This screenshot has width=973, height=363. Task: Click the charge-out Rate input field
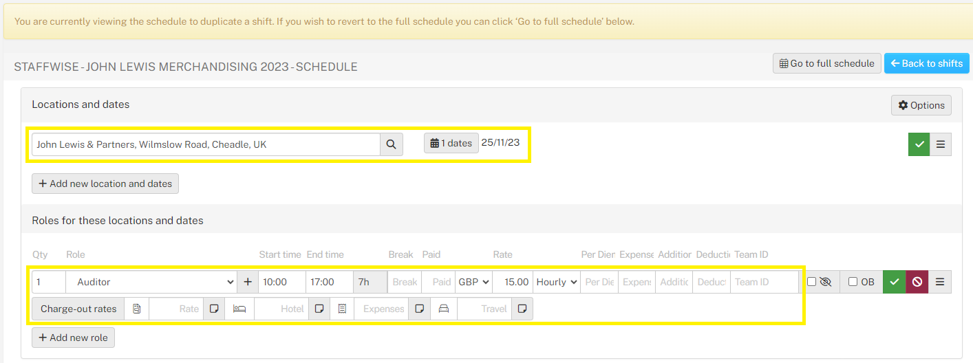coord(176,309)
